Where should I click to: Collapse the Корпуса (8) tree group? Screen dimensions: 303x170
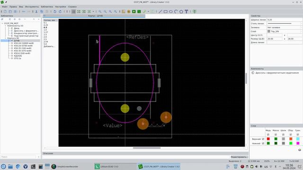(5, 38)
